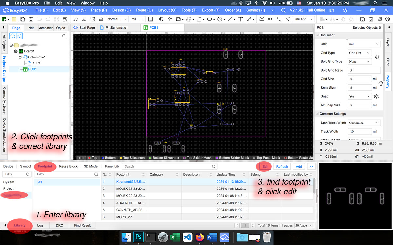Open the Normal display mode dropdown
The width and height of the screenshot is (393, 245).
point(117,19)
